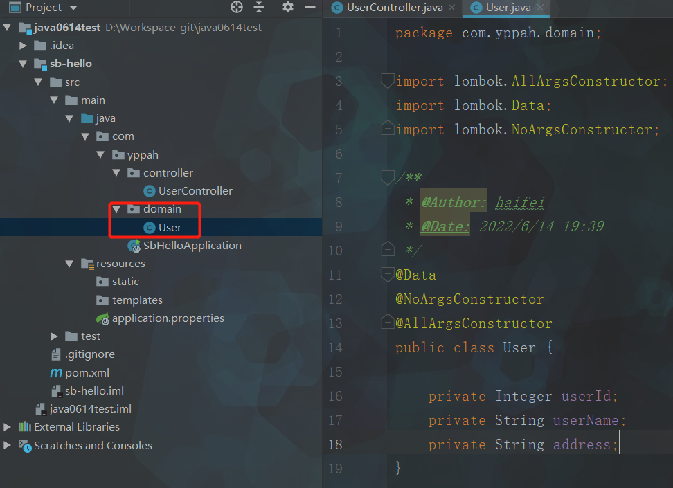Viewport: 673px width, 488px height.
Task: Click the locate/scroll-from-source target icon
Action: [237, 8]
